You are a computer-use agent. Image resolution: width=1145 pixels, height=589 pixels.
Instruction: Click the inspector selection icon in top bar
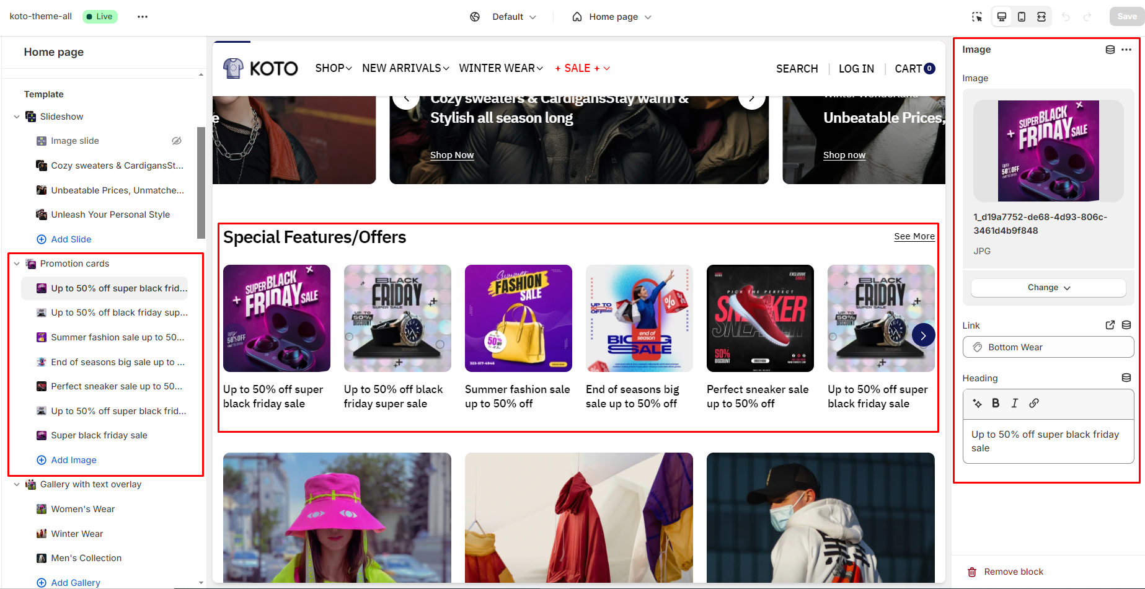977,17
